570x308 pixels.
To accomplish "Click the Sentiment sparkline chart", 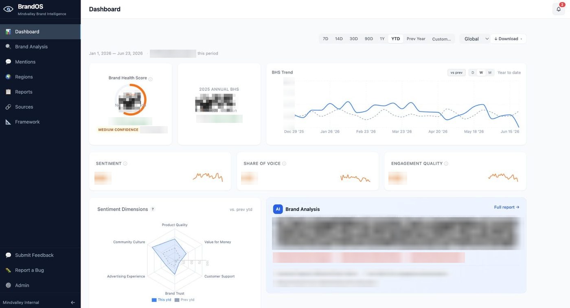I will pyautogui.click(x=208, y=177).
